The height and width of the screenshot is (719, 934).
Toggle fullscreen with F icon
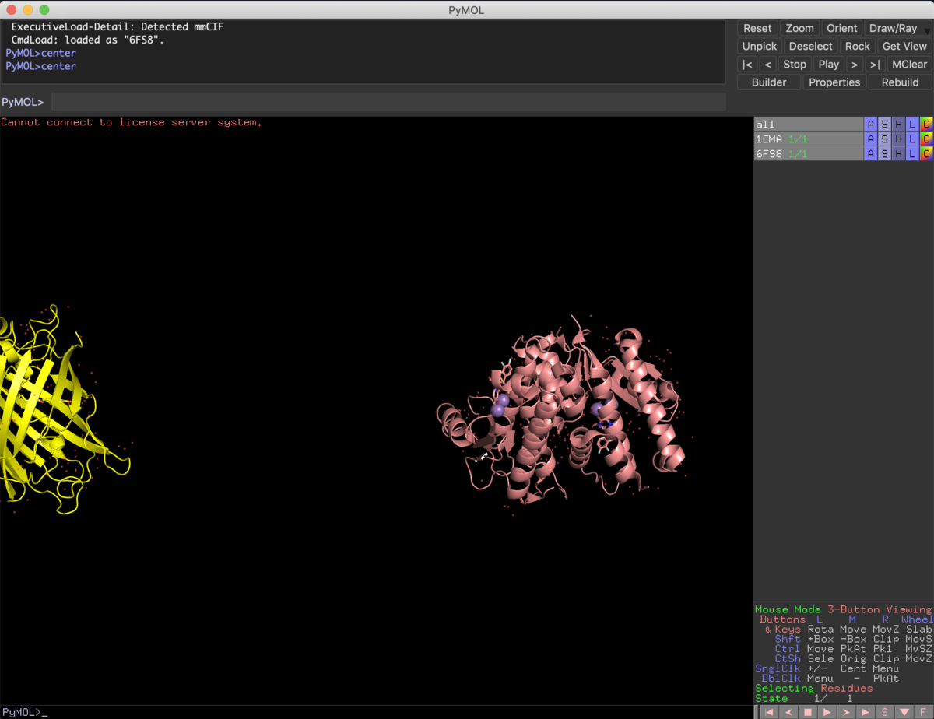[924, 712]
